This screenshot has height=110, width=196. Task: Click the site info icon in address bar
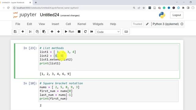[14, 8]
